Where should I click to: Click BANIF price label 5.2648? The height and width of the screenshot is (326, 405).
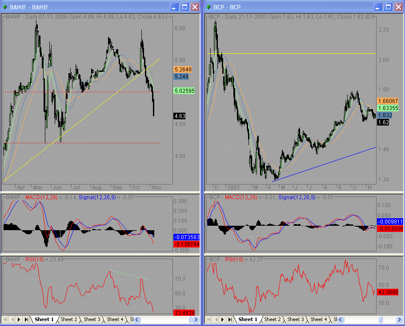[x=183, y=69]
